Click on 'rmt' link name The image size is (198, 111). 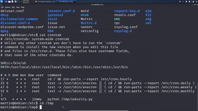tap(117, 19)
